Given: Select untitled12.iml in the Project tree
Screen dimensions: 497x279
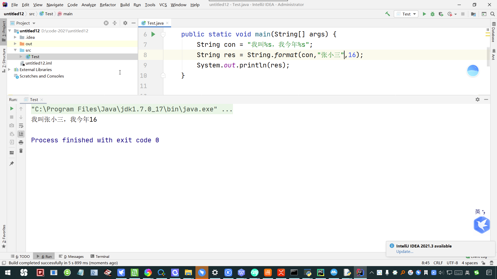Looking at the screenshot, I should pyautogui.click(x=39, y=63).
